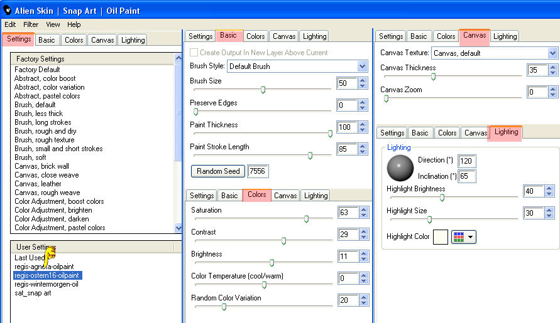Viewport: 560px width, 323px height.
Task: Open the Highlight Color palette grid dropdown
Action: pos(464,236)
